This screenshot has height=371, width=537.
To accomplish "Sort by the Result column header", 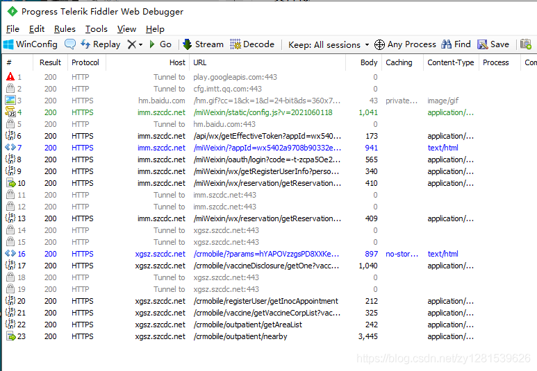I will coord(50,62).
